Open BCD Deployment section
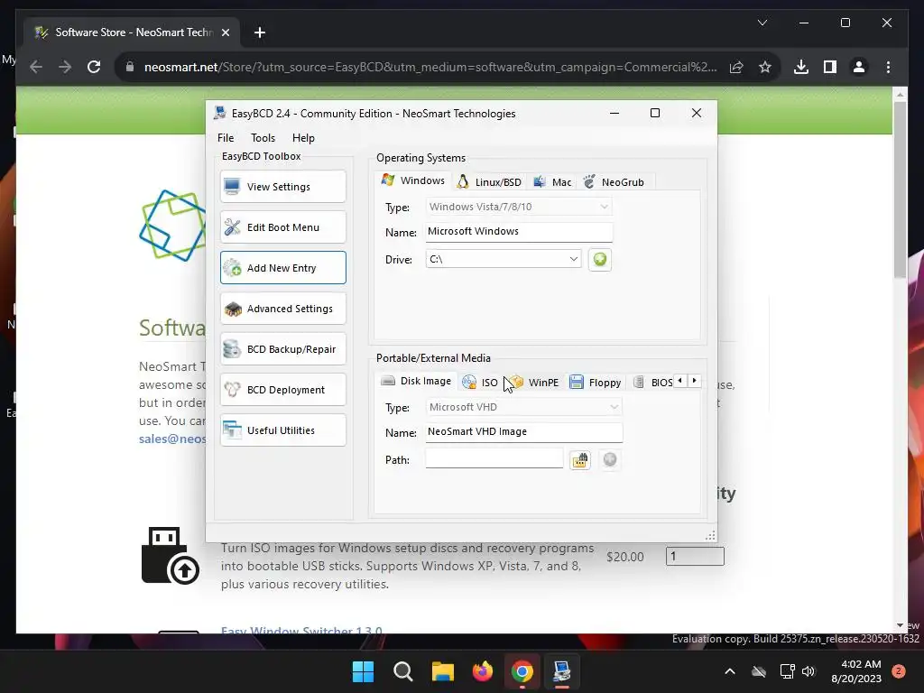Viewport: 924px width, 693px height. (282, 390)
